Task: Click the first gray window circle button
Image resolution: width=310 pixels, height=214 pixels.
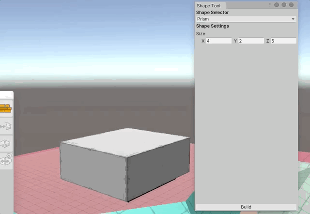Action: point(277,5)
